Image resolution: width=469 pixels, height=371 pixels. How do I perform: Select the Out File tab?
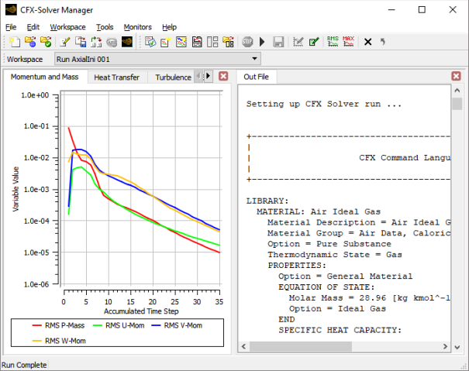point(257,77)
